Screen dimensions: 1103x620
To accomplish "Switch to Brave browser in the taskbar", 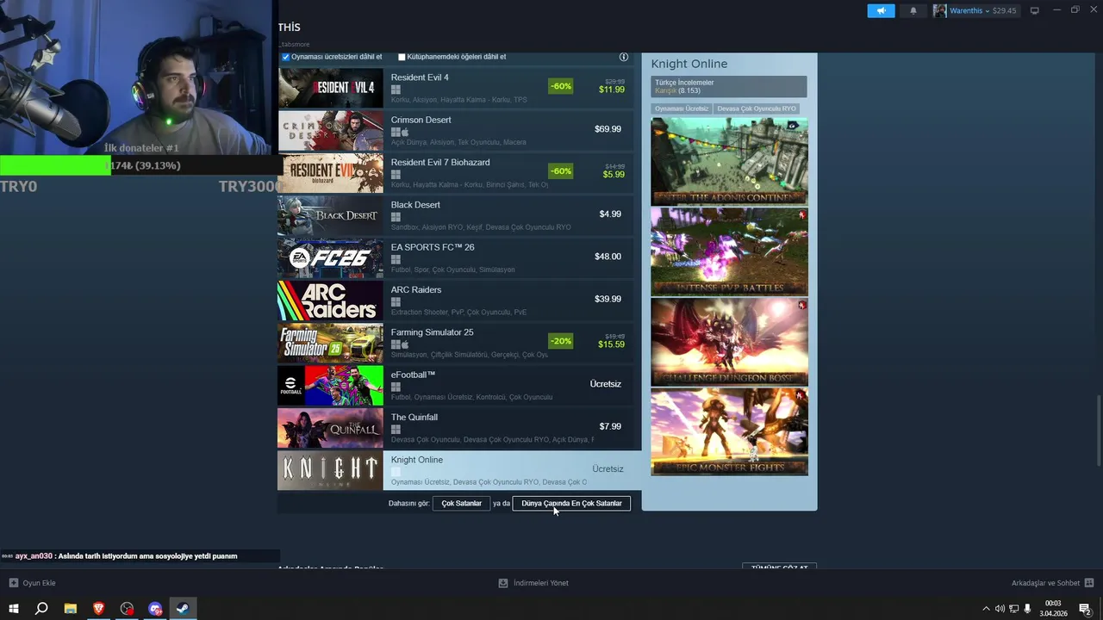I will (x=99, y=609).
